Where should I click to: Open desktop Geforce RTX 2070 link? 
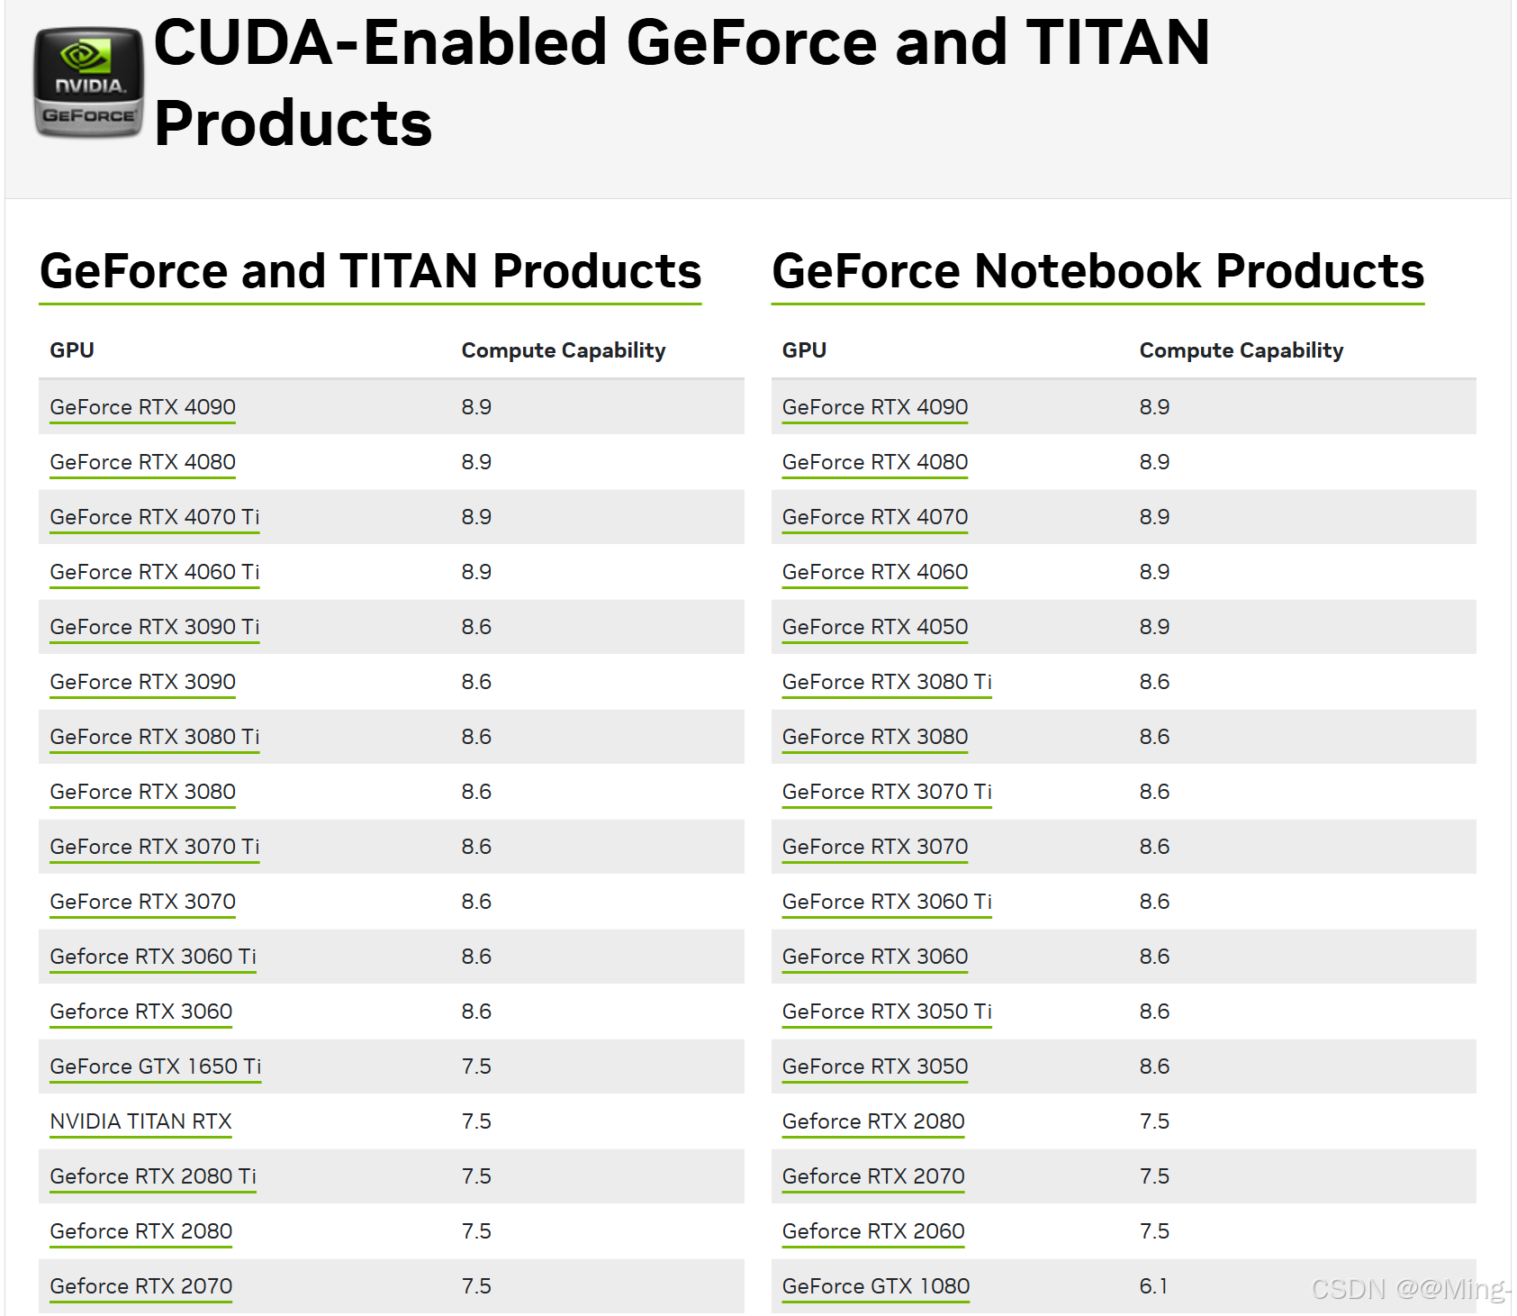click(x=141, y=1286)
